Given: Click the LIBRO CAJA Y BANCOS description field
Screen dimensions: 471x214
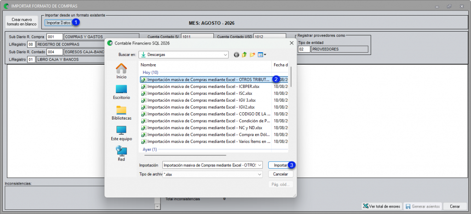Looking at the screenshot, I should 70,60.
